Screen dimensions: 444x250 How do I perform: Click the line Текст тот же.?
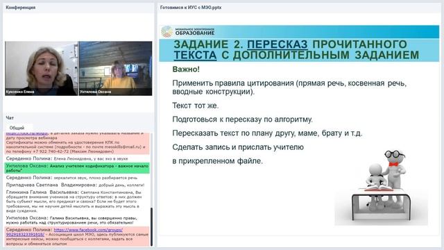coord(196,106)
